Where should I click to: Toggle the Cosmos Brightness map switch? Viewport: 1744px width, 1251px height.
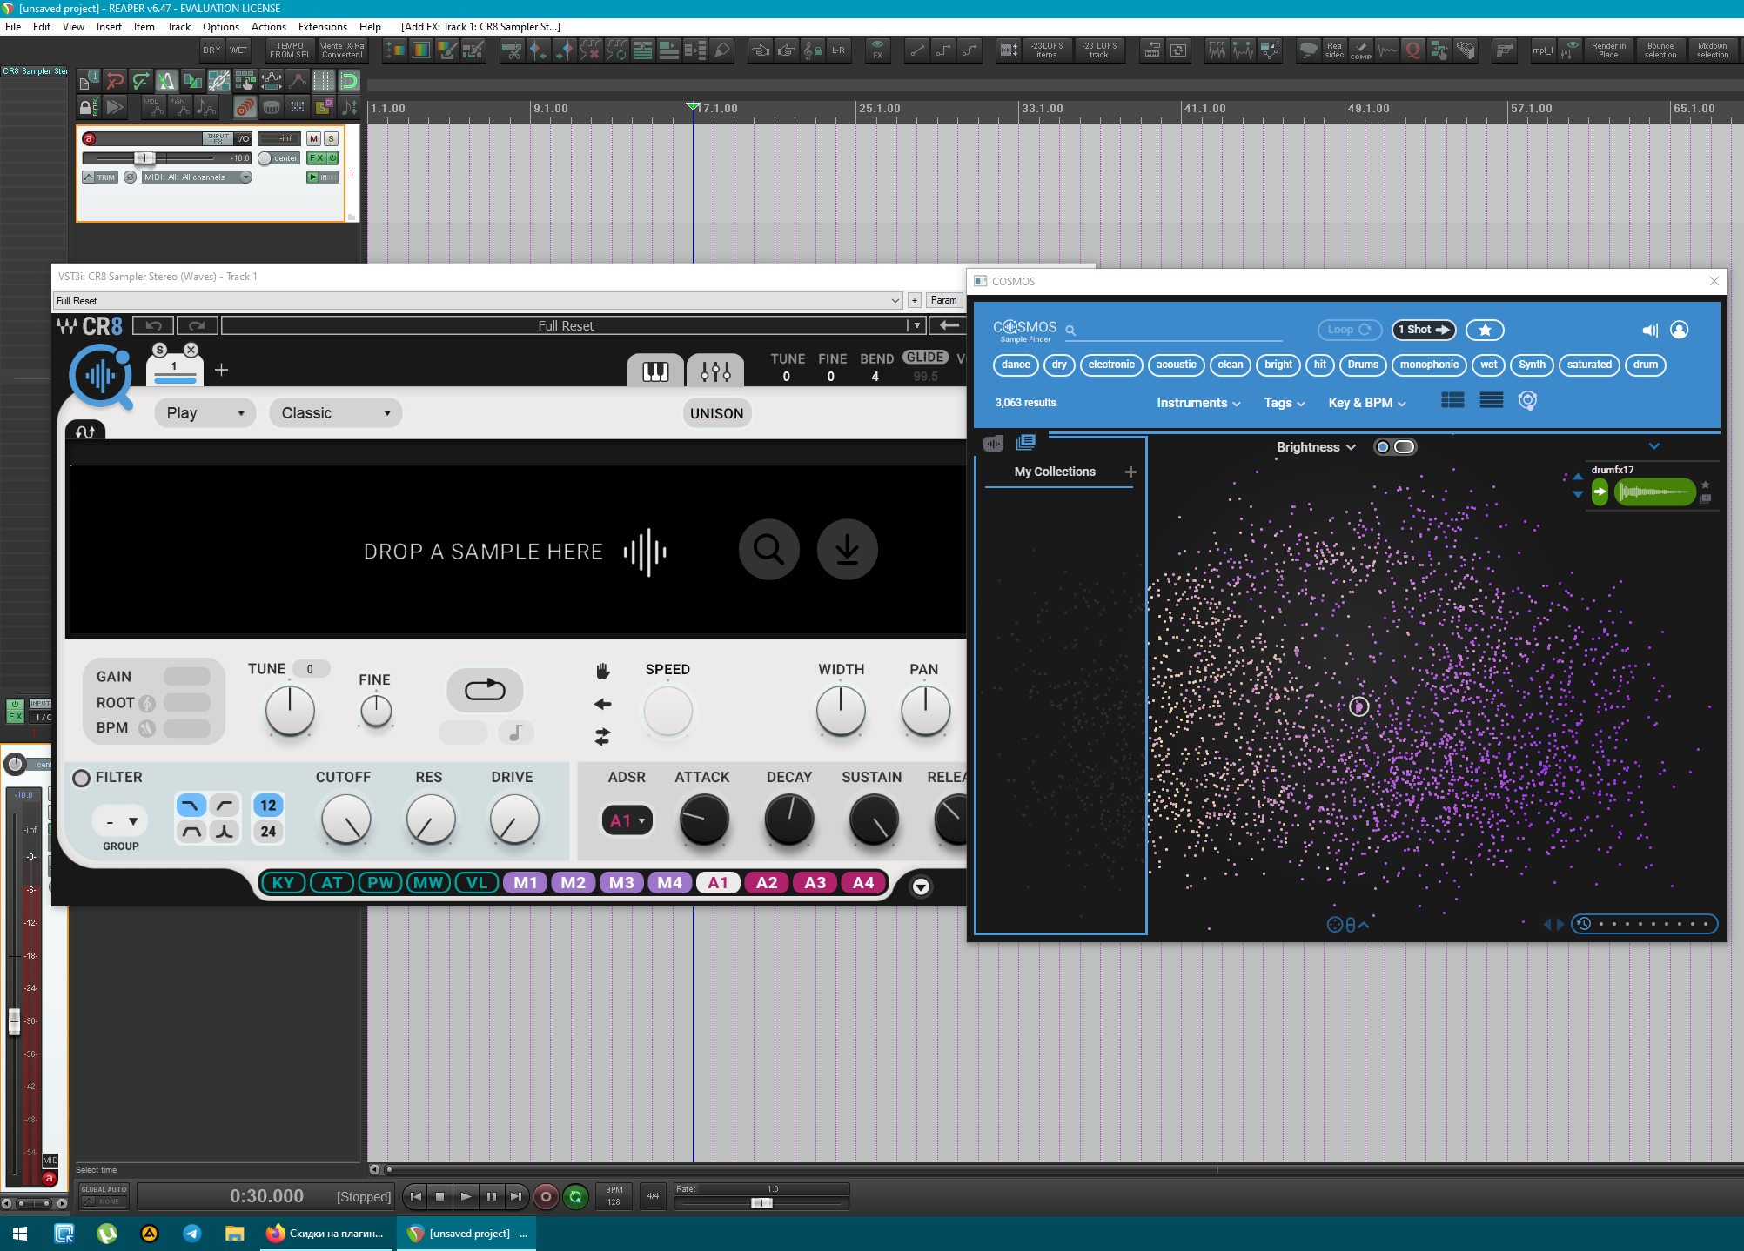coord(1395,446)
